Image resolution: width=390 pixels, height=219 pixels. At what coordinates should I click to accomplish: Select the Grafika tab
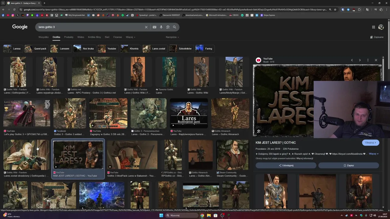[56, 37]
